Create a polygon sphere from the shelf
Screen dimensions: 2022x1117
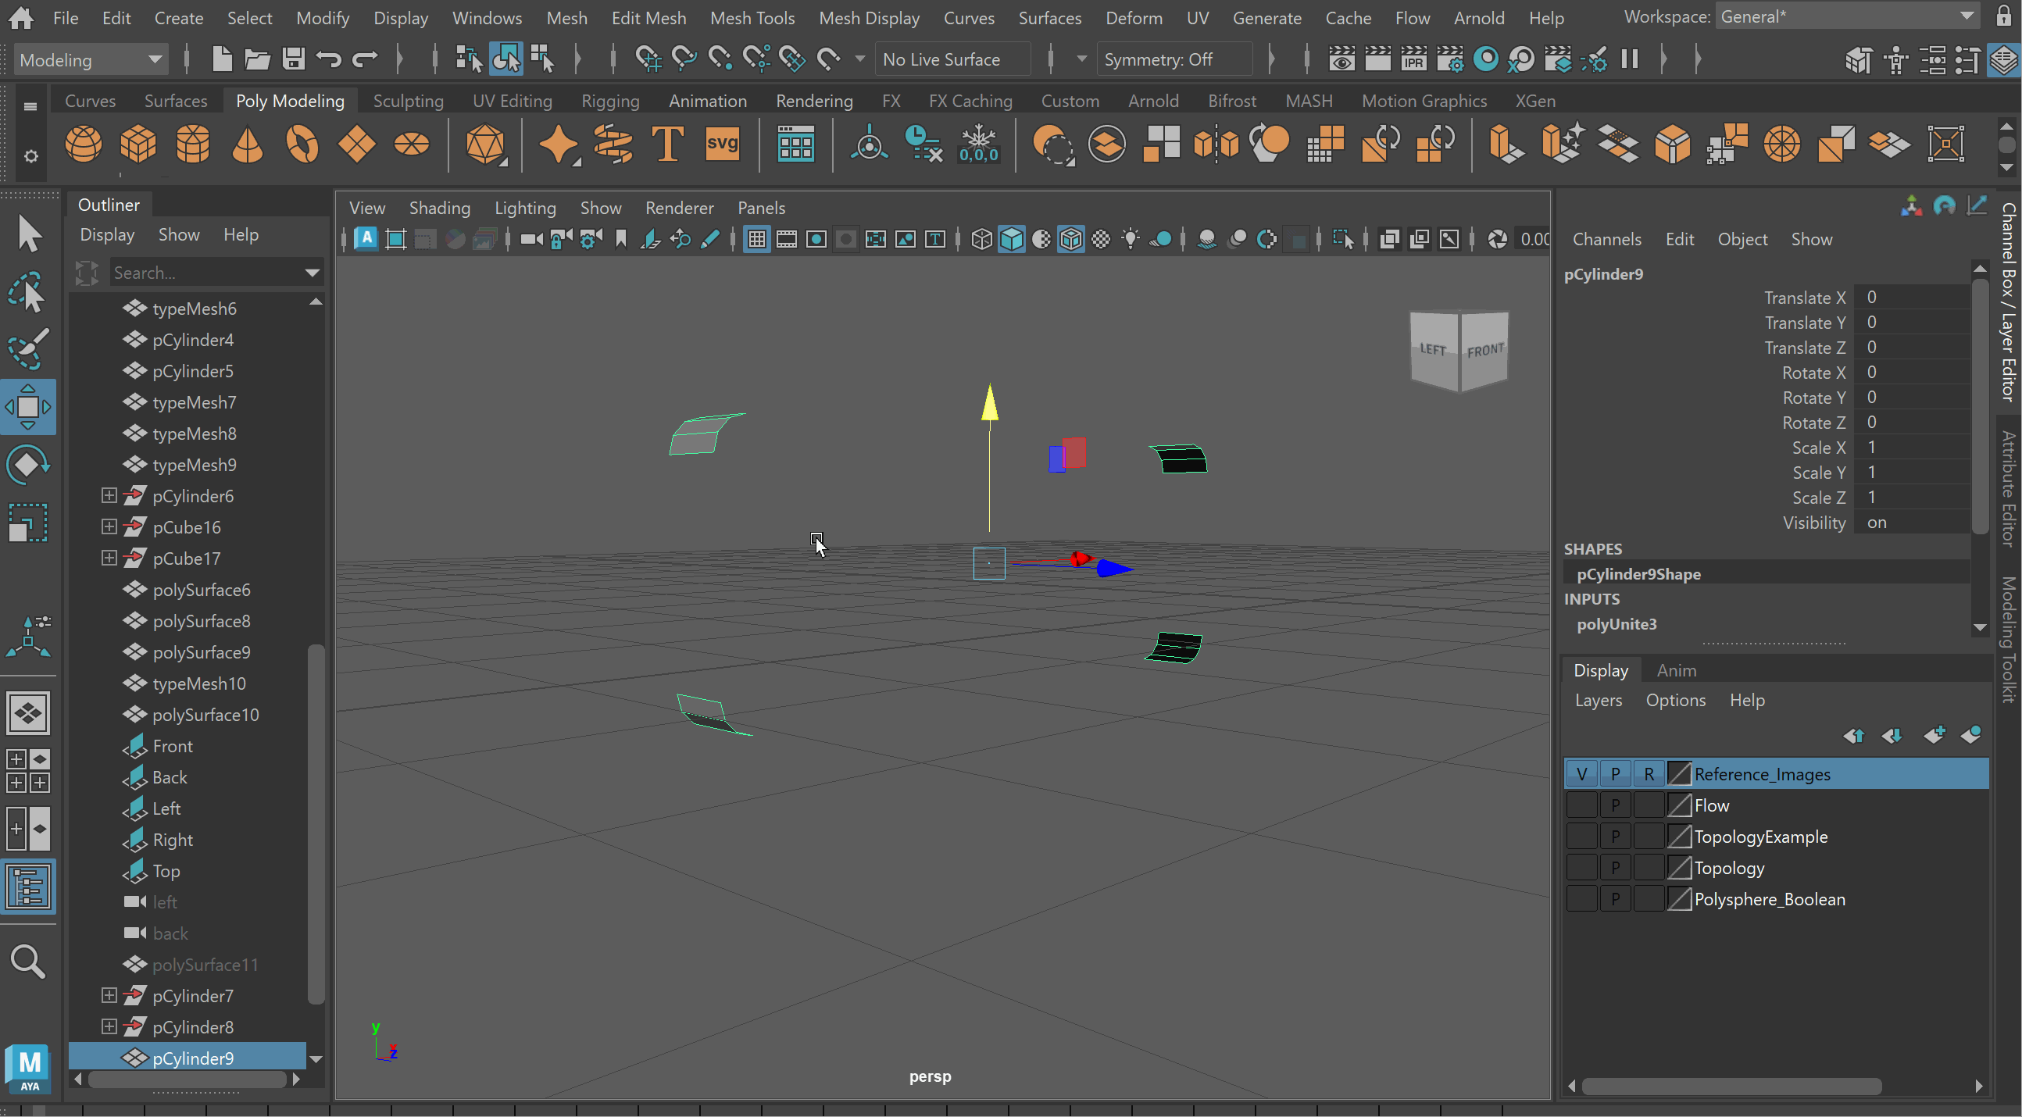[x=83, y=145]
